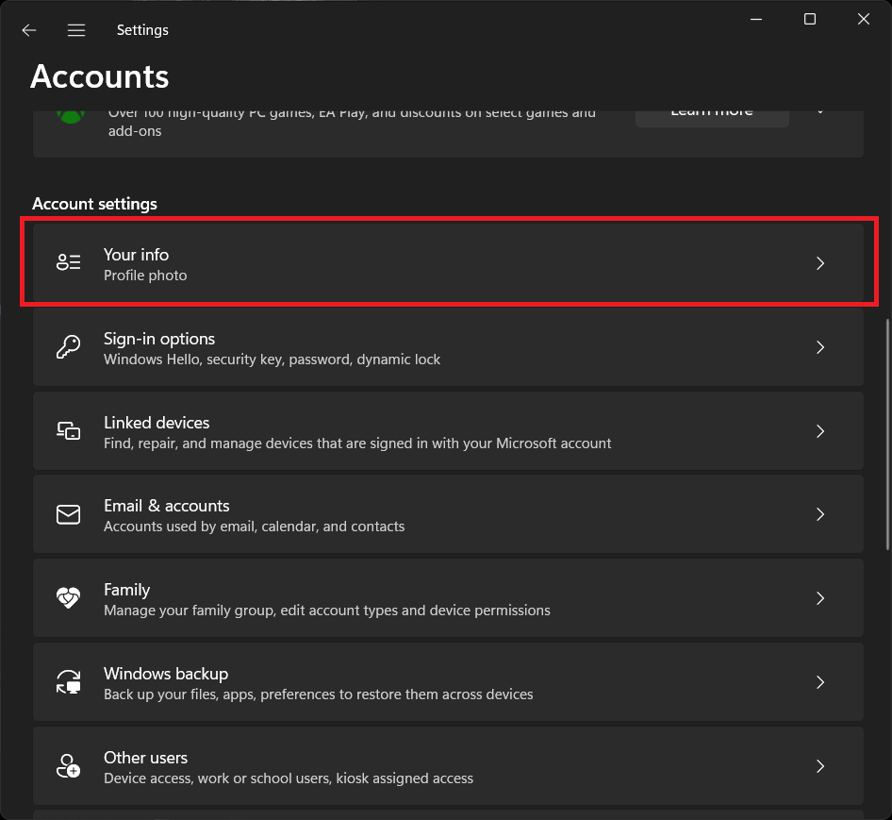This screenshot has height=820, width=892.
Task: Open Email & accounts via its chevron
Action: pos(820,514)
